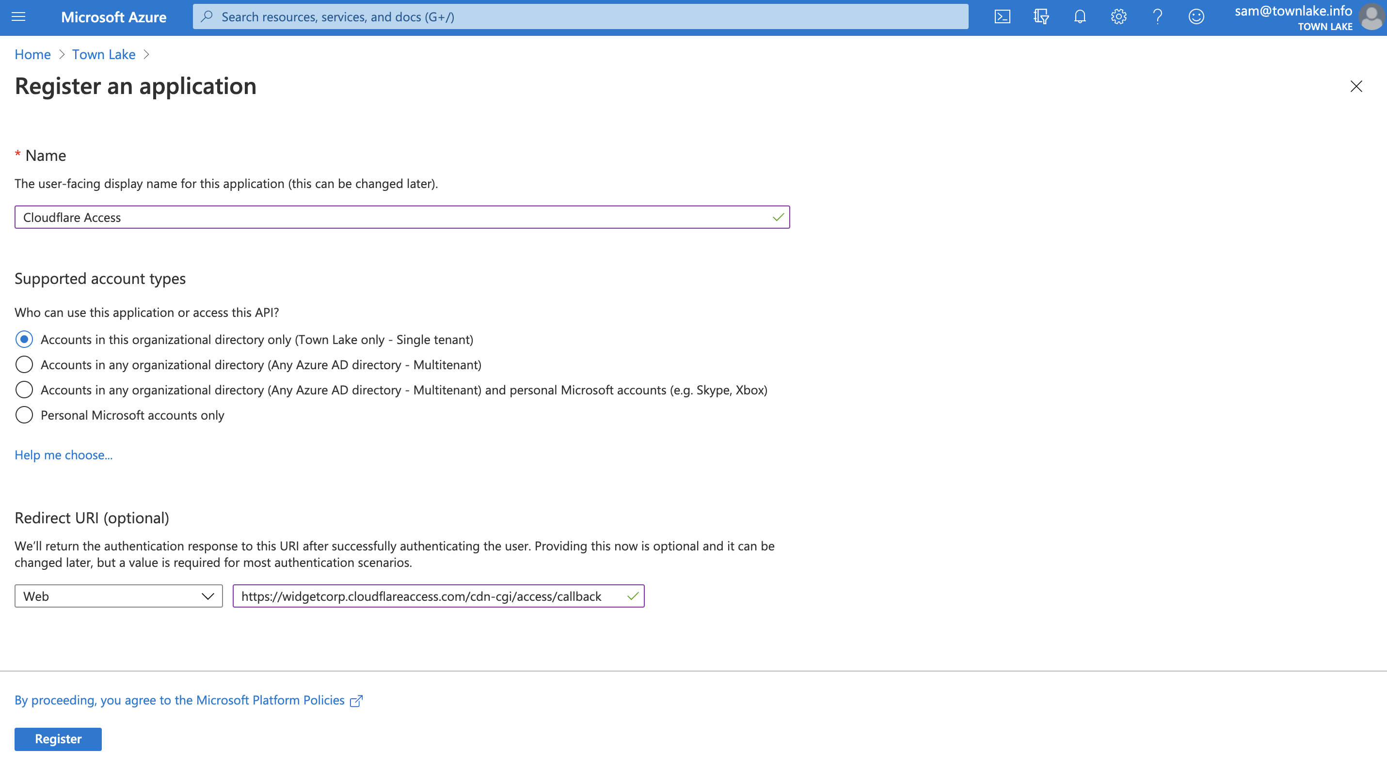Click the feedback smiley face icon
This screenshot has width=1387, height=767.
pos(1195,17)
